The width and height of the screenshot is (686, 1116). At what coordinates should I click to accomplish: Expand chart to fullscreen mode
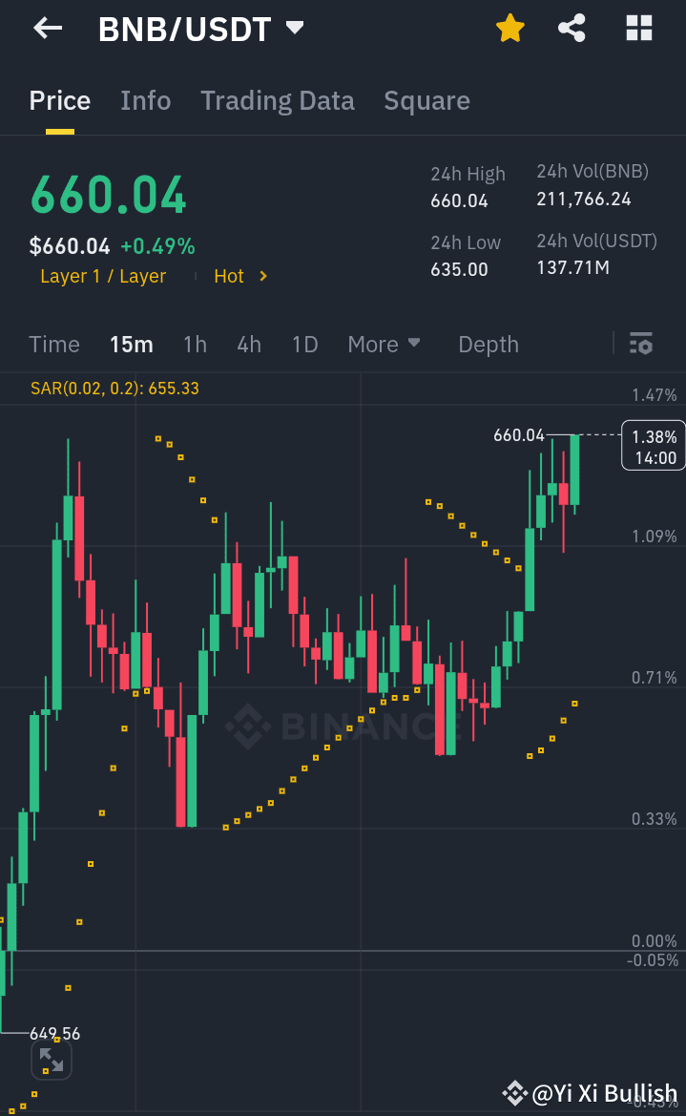(51, 1059)
